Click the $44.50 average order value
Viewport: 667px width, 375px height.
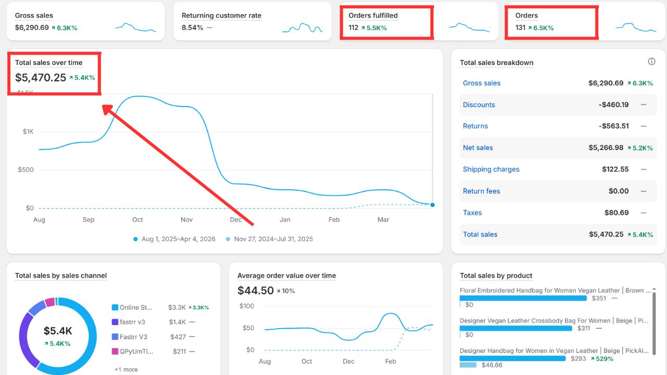click(x=255, y=290)
